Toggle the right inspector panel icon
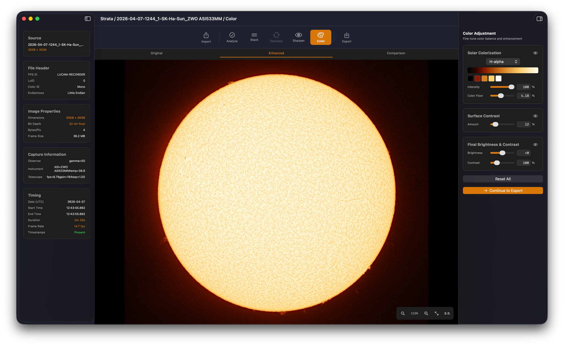This screenshot has height=346, width=564. point(539,19)
